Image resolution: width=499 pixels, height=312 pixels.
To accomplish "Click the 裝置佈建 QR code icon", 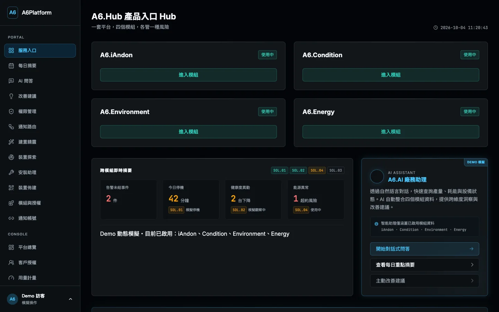I will pyautogui.click(x=11, y=188).
